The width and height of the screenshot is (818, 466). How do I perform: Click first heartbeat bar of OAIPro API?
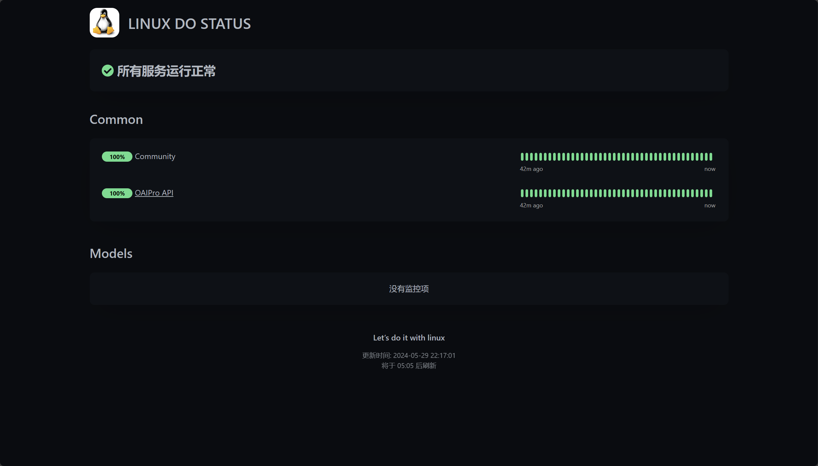(x=522, y=193)
